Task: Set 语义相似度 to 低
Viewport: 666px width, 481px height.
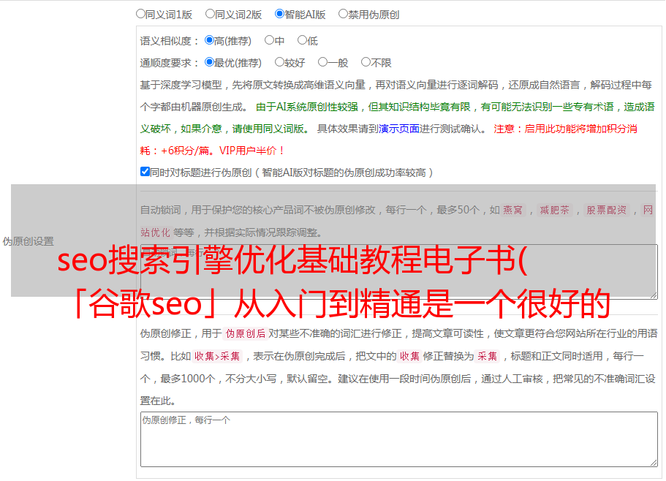Action: tap(302, 40)
